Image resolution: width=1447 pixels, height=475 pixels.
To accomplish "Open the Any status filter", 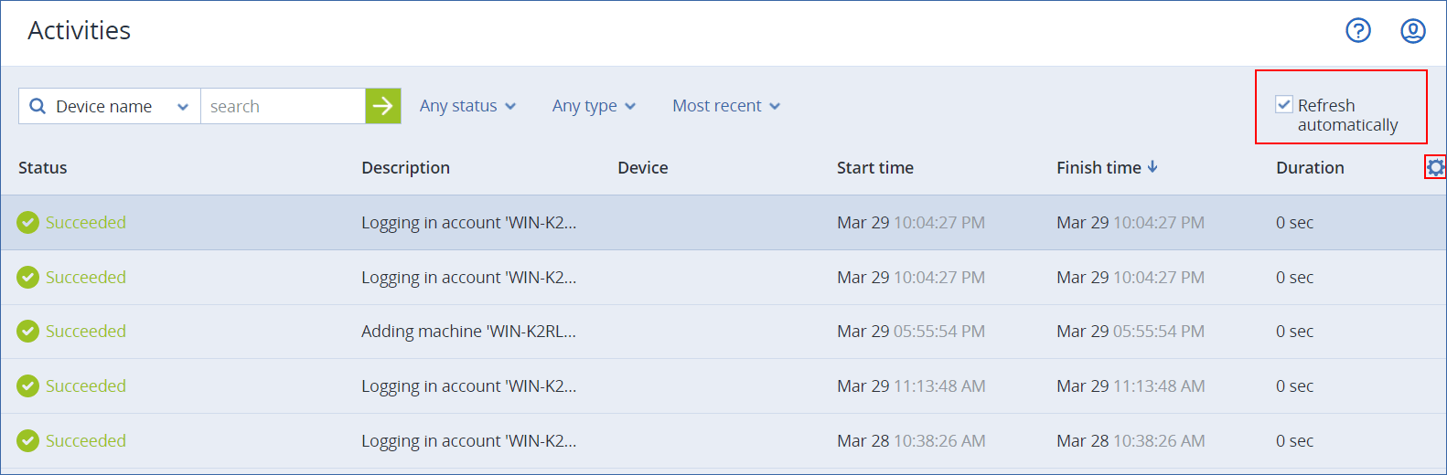I will (467, 106).
